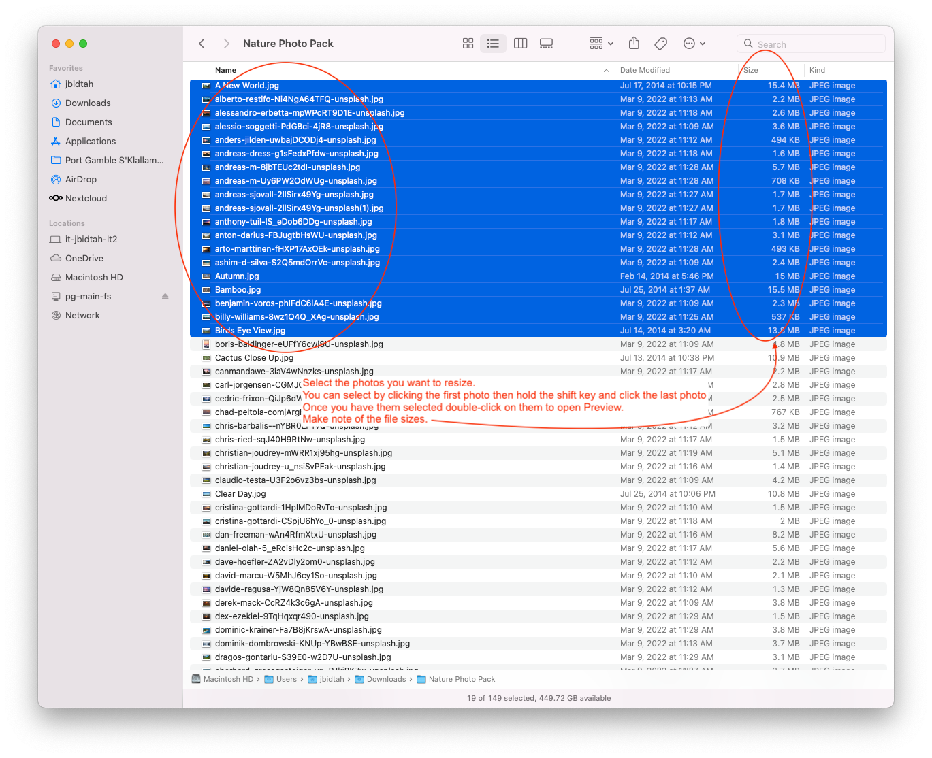The width and height of the screenshot is (932, 758).
Task: Switch to gallery view
Action: (546, 44)
